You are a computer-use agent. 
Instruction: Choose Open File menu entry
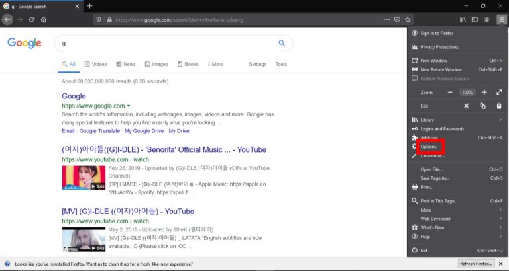point(457,169)
